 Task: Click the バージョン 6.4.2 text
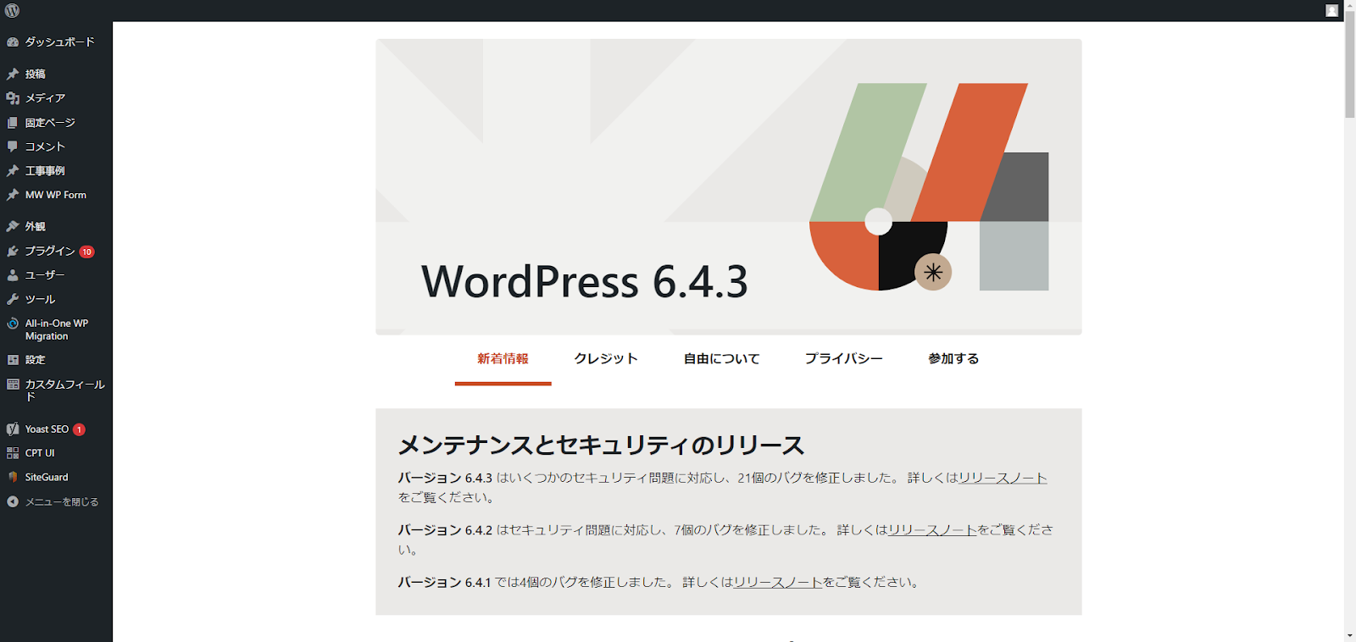point(445,530)
